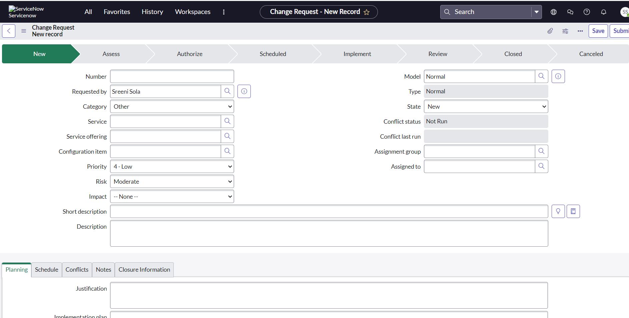The height and width of the screenshot is (318, 629).
Task: Open the help question mark icon
Action: pyautogui.click(x=587, y=12)
